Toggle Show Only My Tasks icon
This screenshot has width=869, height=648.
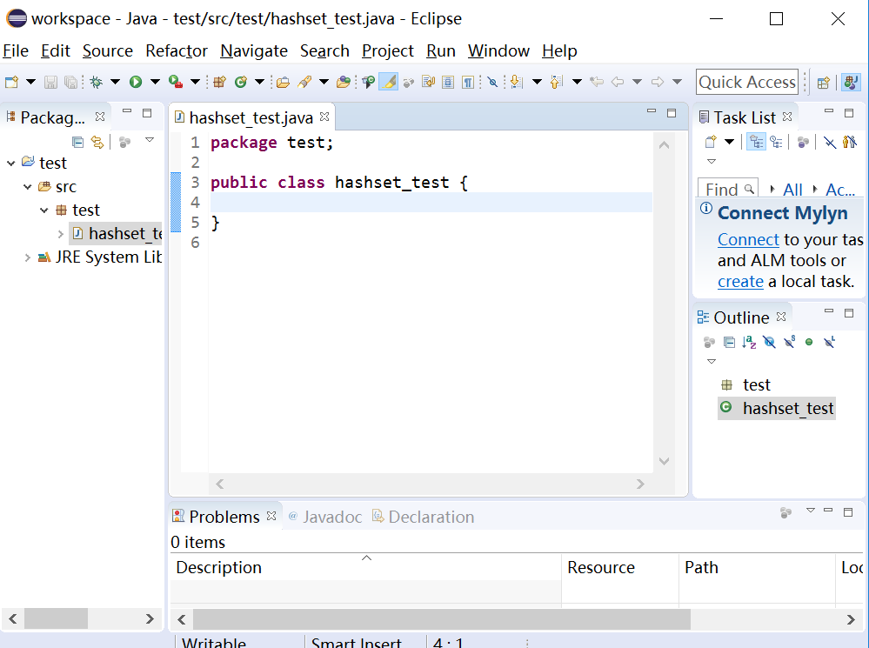point(849,142)
